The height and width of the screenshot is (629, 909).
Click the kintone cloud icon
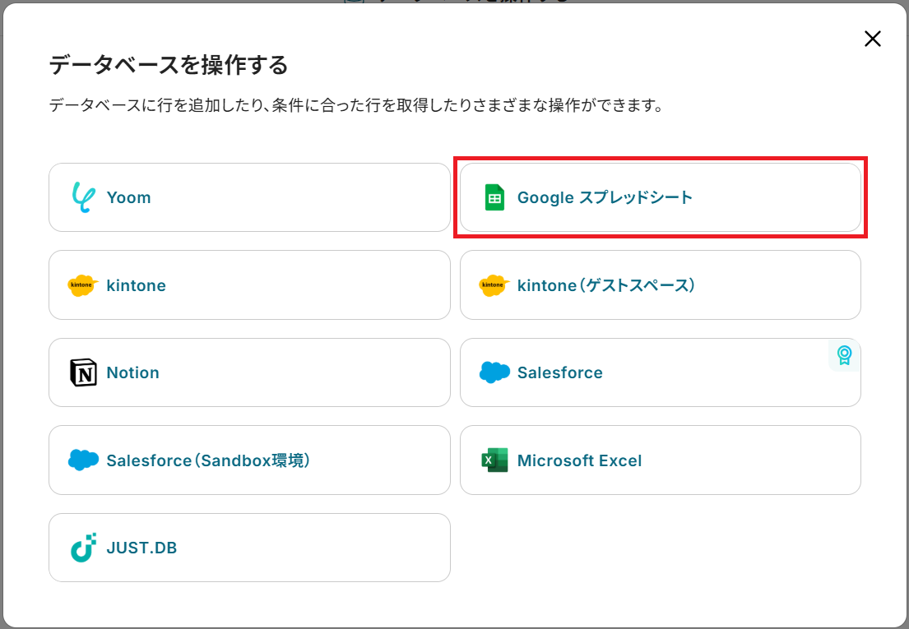click(83, 285)
